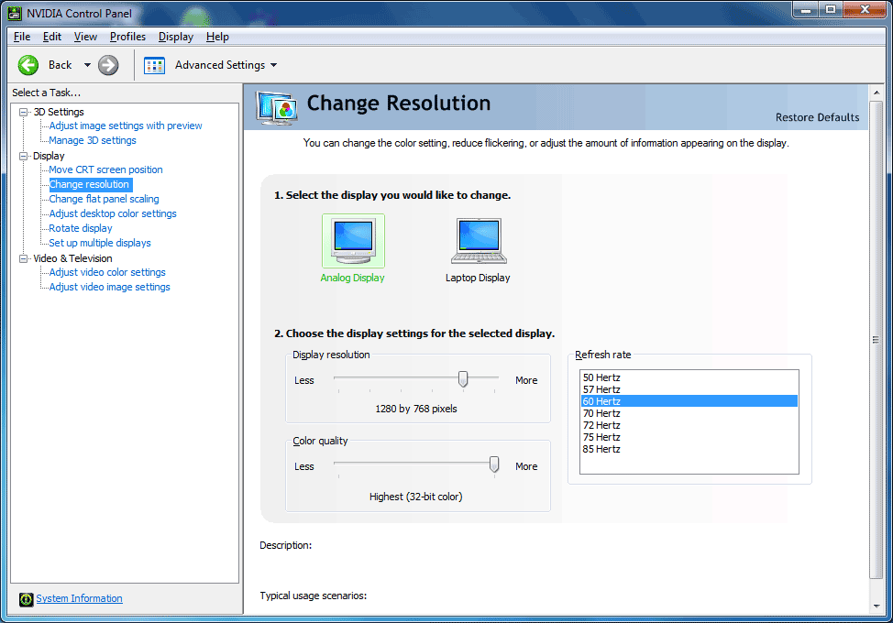Open Adjust video color settings

[x=107, y=272]
